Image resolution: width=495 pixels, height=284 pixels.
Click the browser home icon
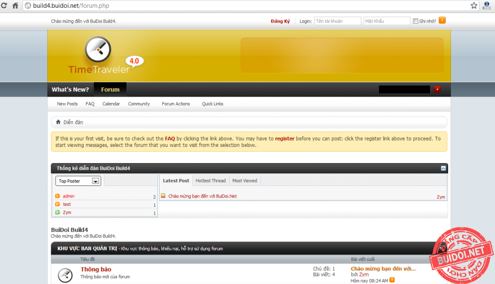pos(15,6)
